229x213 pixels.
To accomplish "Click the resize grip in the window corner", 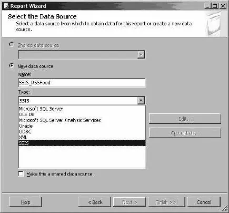I will point(225,209).
